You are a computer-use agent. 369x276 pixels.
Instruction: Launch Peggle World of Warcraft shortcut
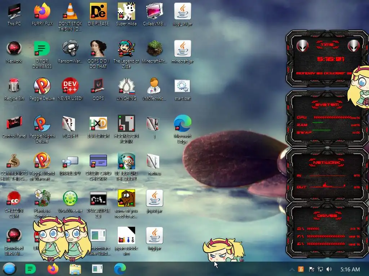[x=42, y=167]
